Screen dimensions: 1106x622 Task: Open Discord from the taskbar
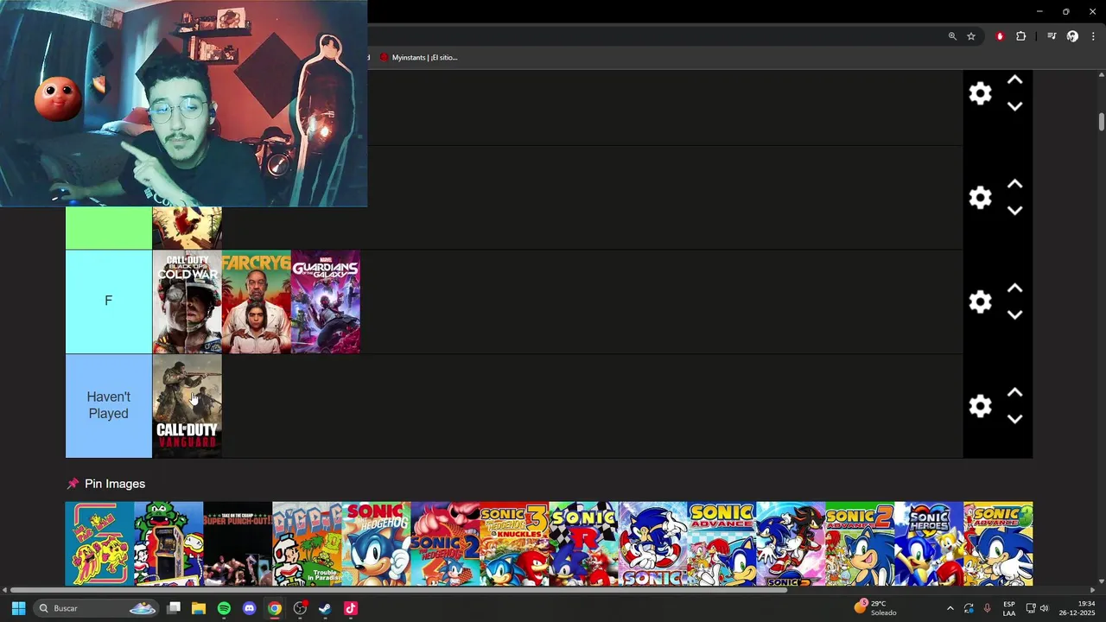click(x=249, y=608)
